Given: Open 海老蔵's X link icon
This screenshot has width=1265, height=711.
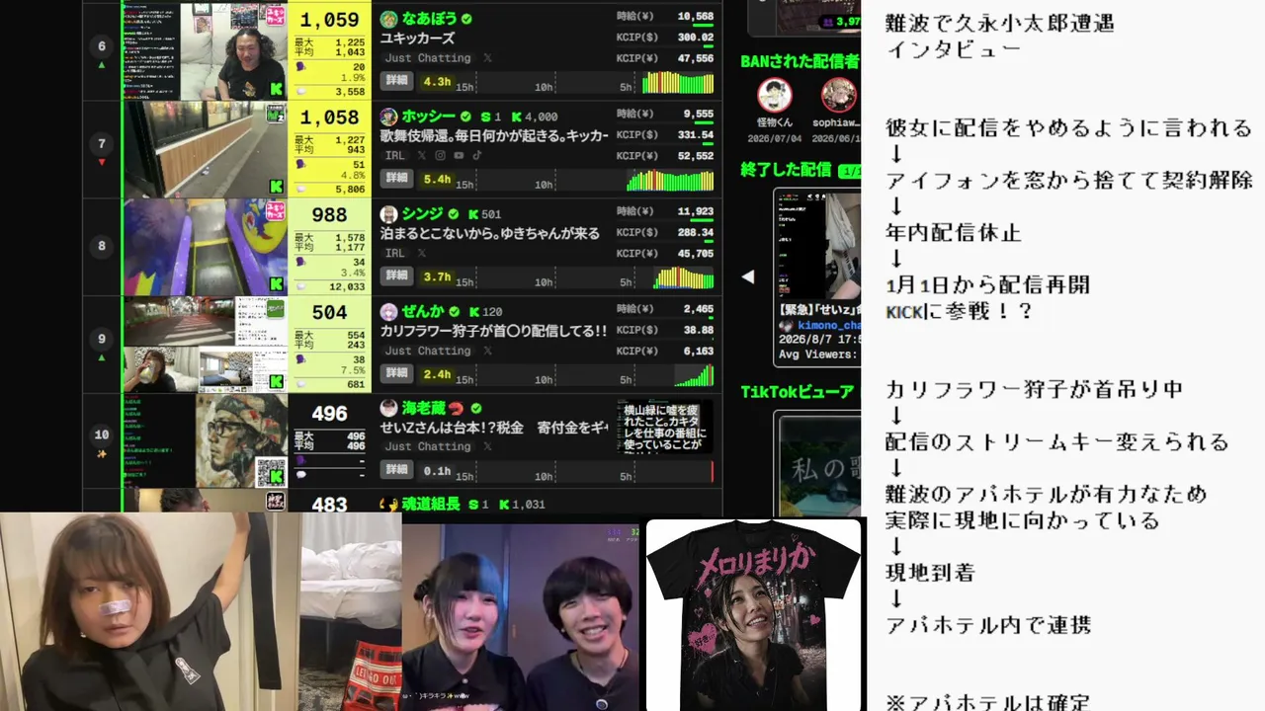Looking at the screenshot, I should click(x=487, y=446).
